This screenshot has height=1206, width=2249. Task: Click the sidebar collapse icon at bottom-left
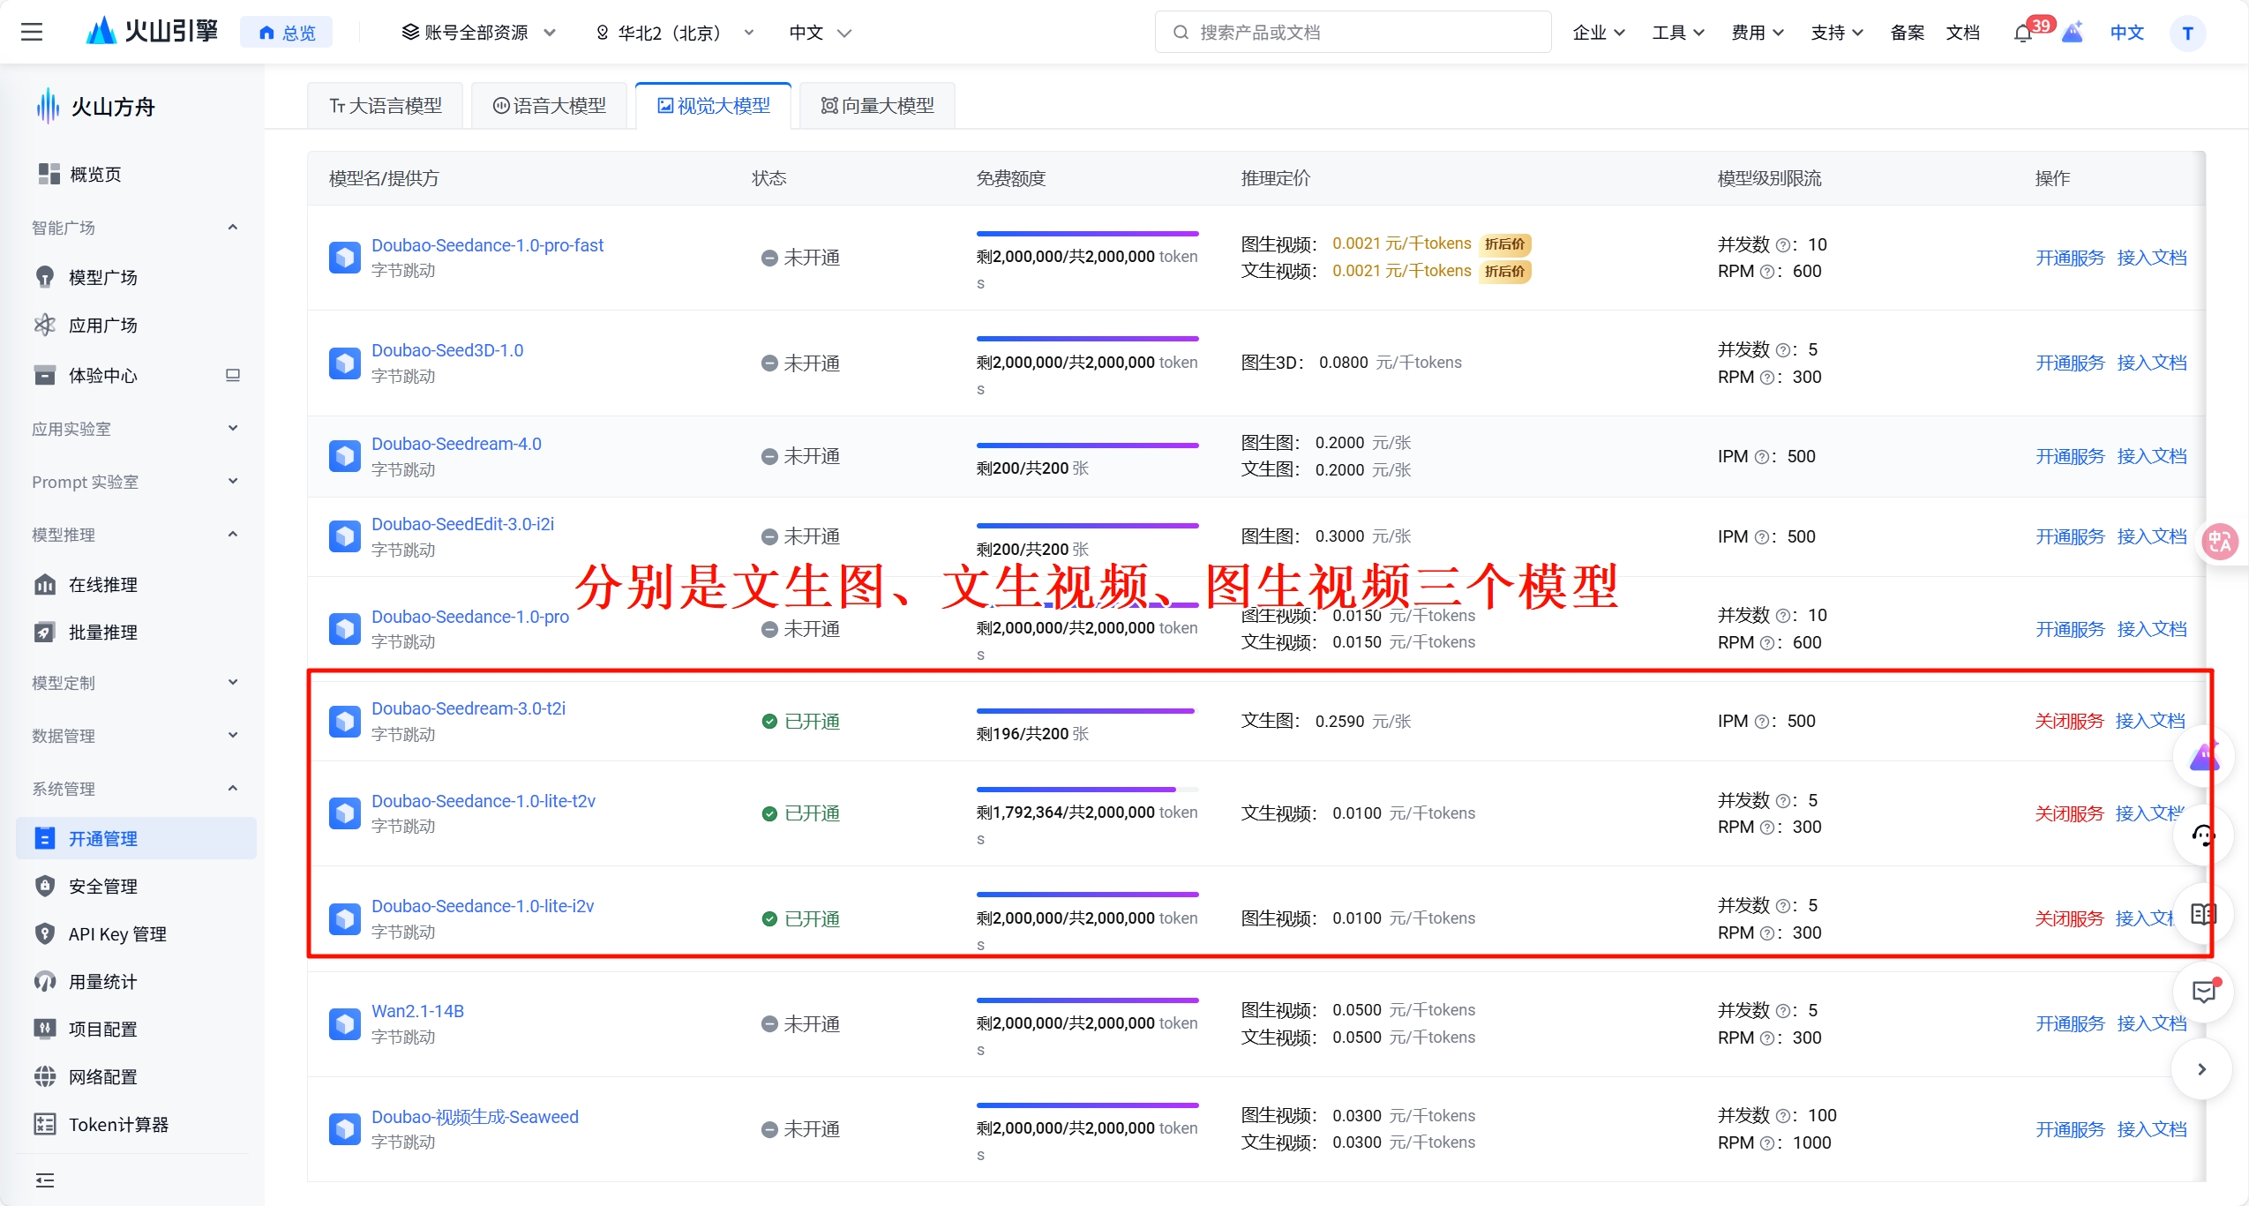(45, 1180)
